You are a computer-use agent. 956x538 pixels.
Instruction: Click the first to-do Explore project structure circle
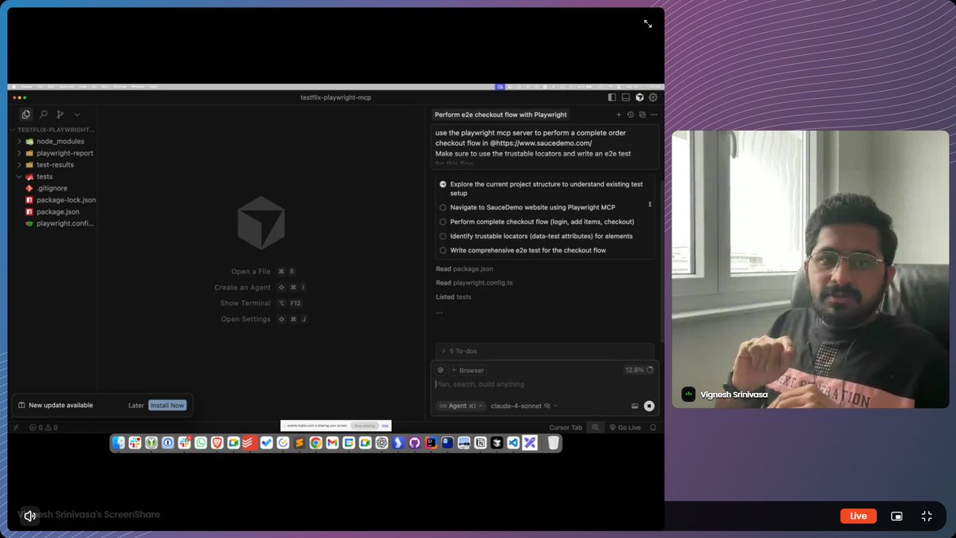[443, 184]
